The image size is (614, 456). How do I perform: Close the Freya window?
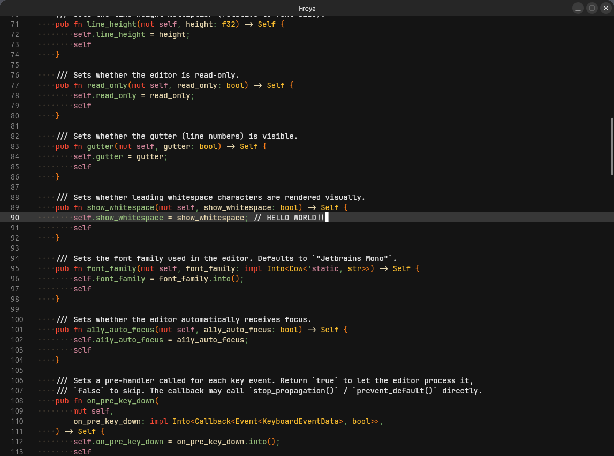(606, 8)
